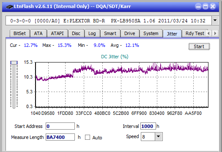The width and height of the screenshot is (222, 152).
Task: Go to the Log tab
Action: pos(92,33)
